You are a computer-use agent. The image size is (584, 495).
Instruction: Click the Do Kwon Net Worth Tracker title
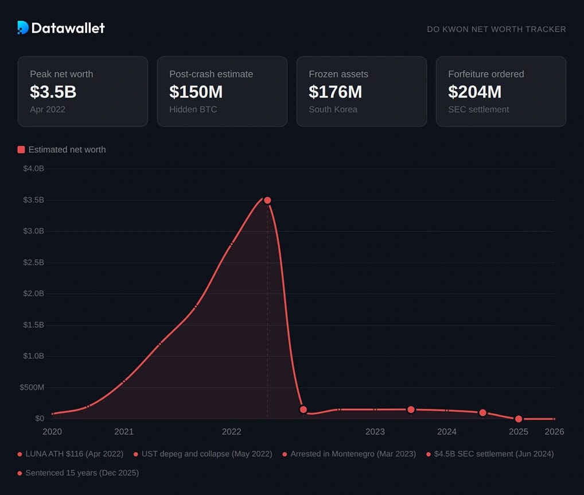click(496, 29)
